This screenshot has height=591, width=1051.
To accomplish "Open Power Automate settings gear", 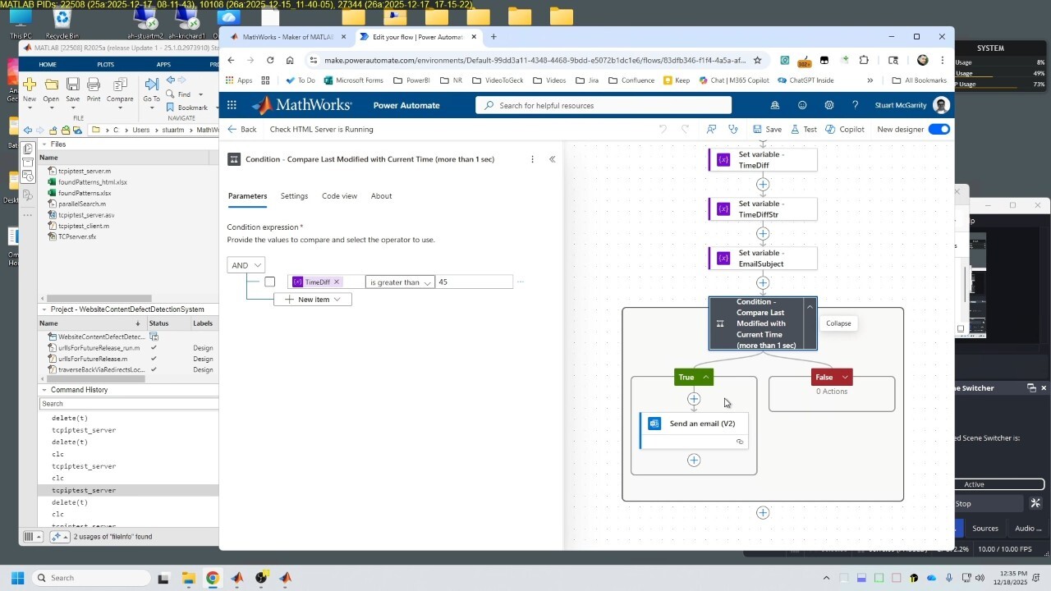I will pyautogui.click(x=829, y=105).
